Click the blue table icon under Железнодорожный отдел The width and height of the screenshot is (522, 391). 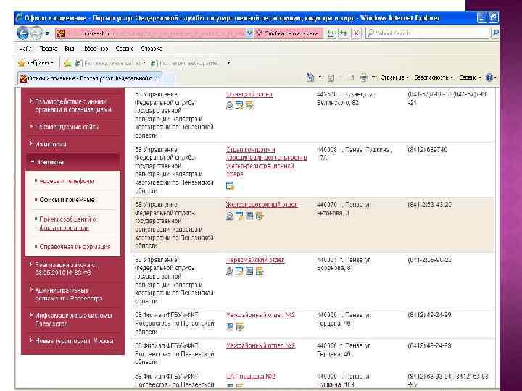click(x=249, y=216)
